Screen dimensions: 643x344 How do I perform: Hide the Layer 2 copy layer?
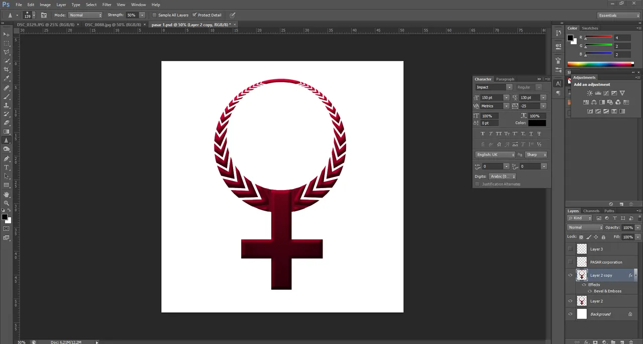pos(570,275)
